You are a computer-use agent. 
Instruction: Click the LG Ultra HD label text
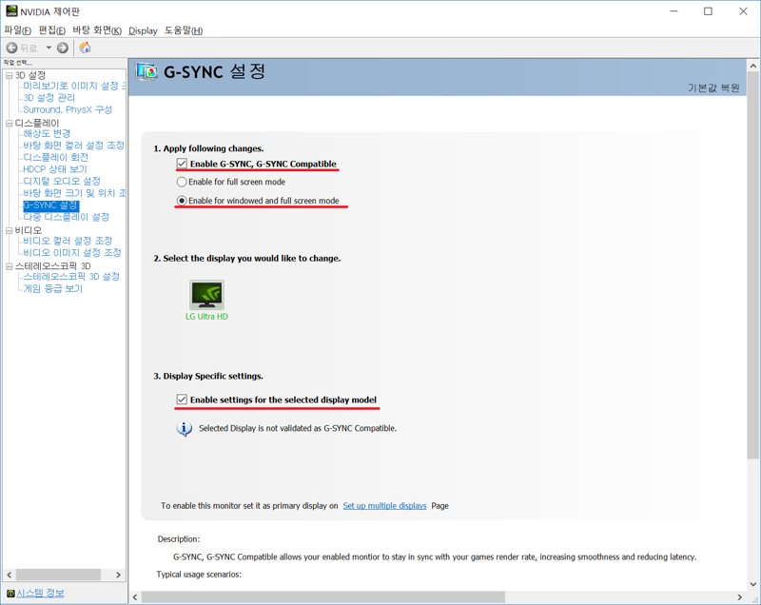(x=206, y=317)
